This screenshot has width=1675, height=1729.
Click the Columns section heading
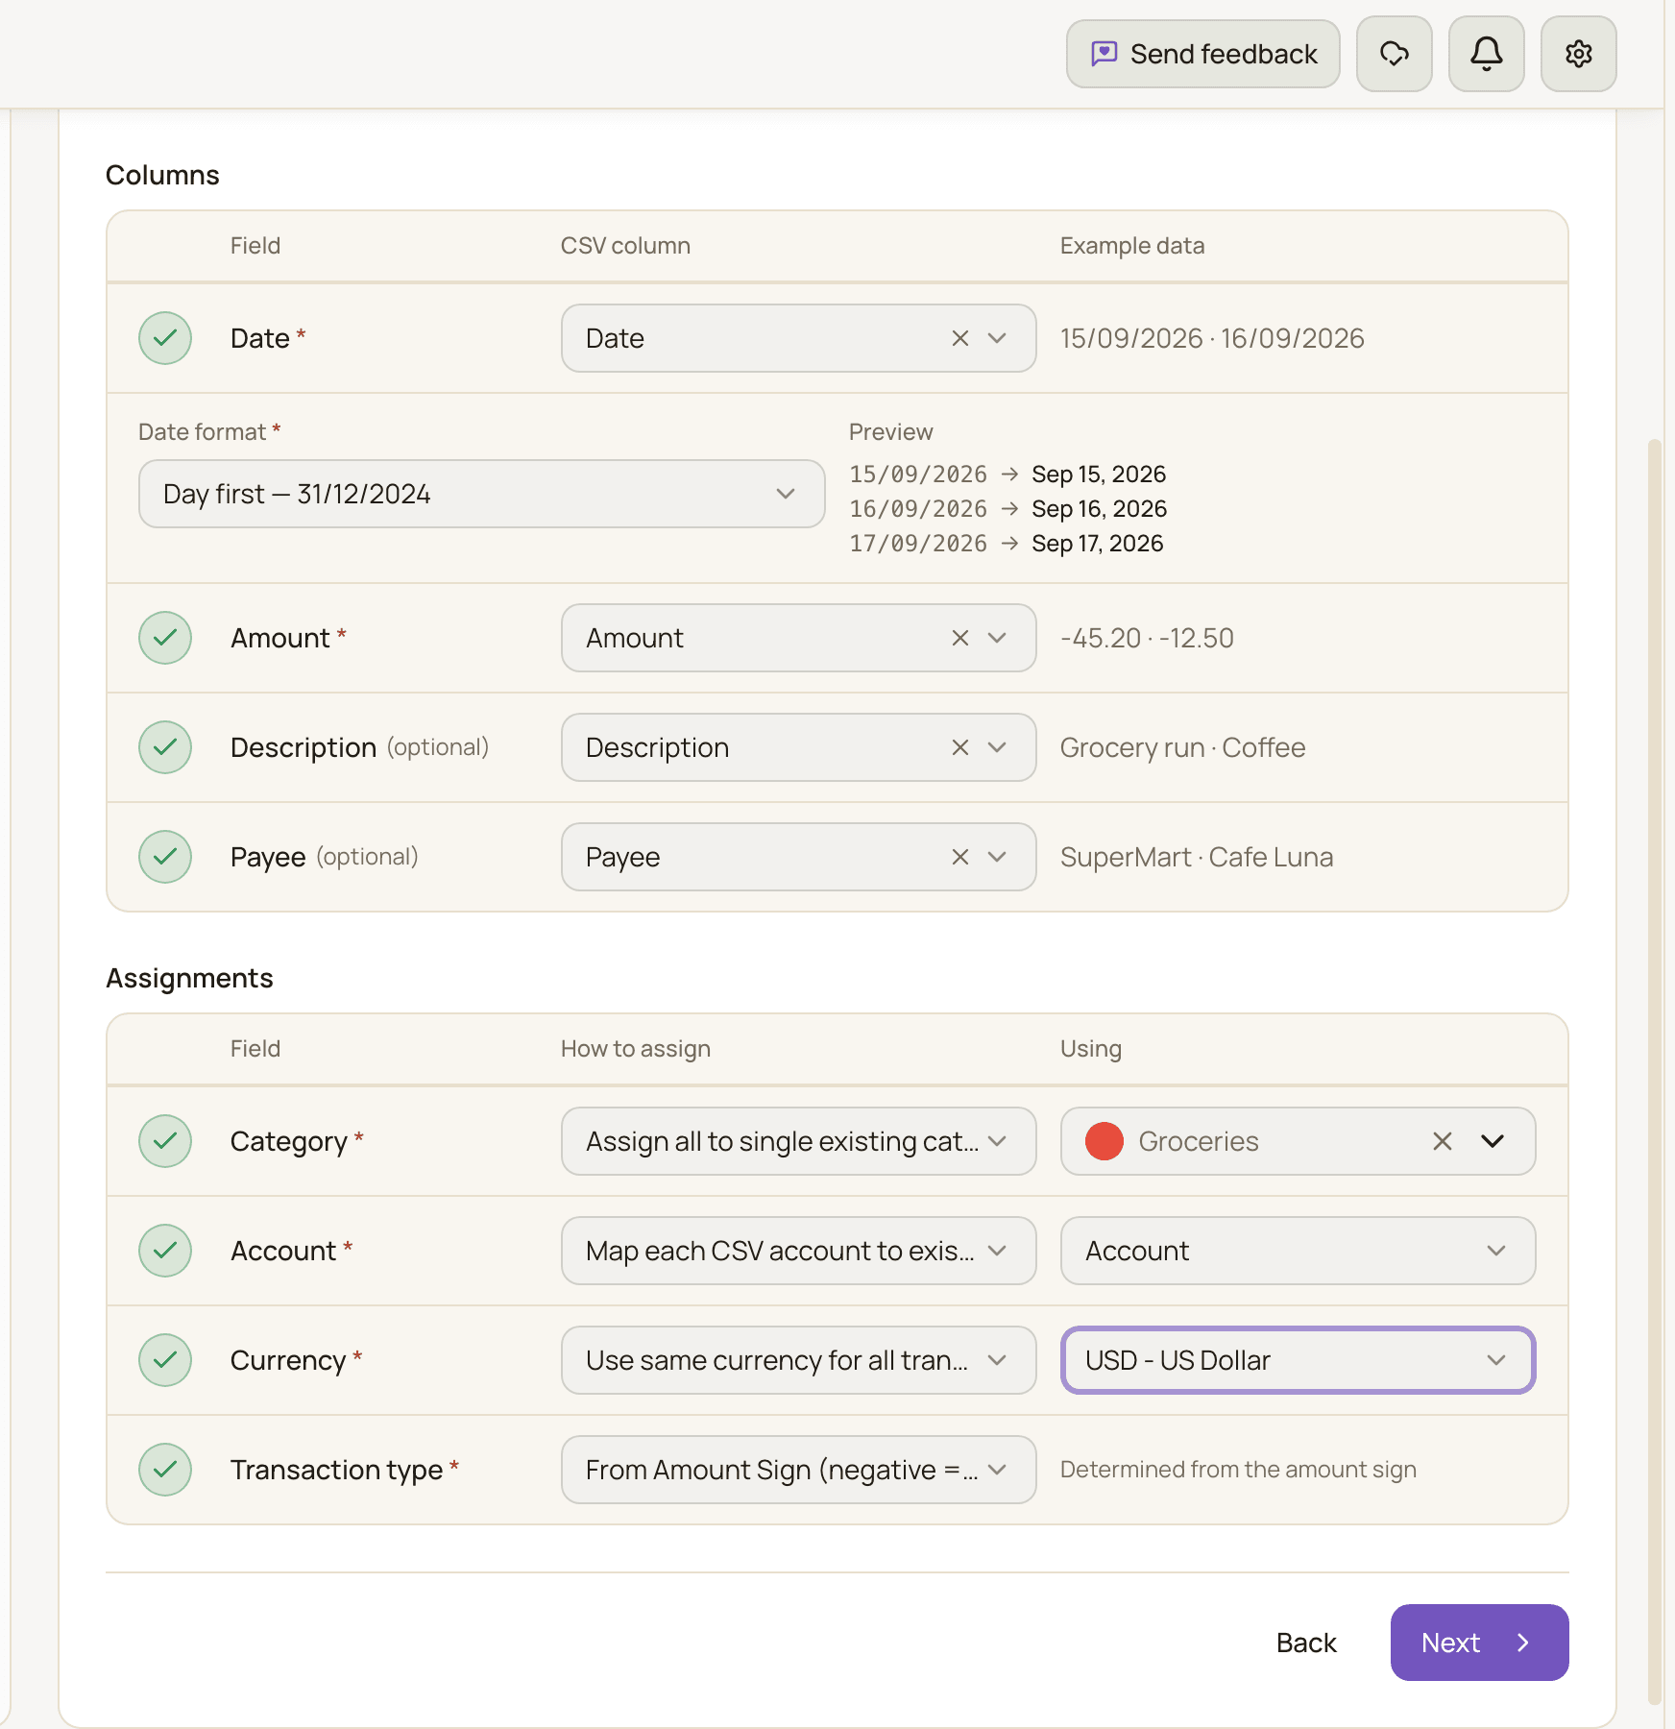[x=162, y=175]
